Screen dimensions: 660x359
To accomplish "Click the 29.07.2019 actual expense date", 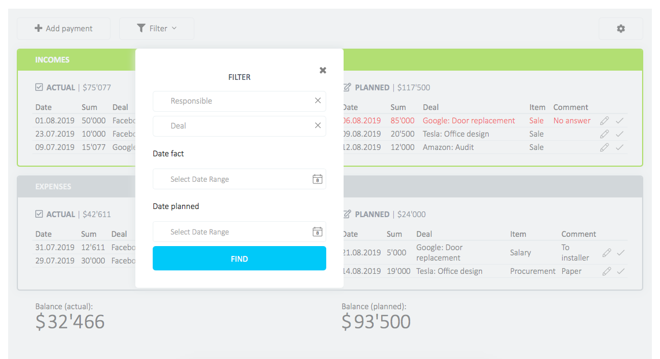I will click(x=55, y=261).
